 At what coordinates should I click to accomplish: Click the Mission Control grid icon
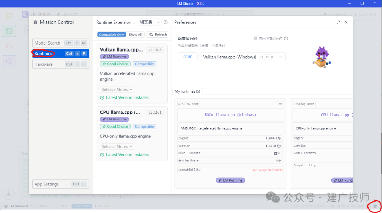36,22
